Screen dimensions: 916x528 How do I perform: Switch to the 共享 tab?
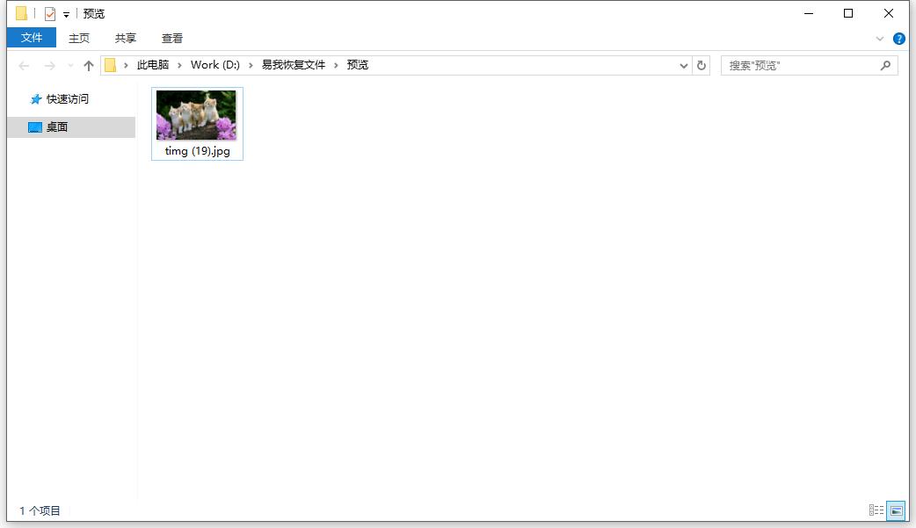(124, 38)
